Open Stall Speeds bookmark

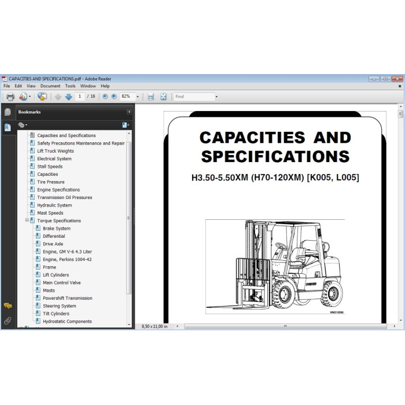pyautogui.click(x=50, y=167)
